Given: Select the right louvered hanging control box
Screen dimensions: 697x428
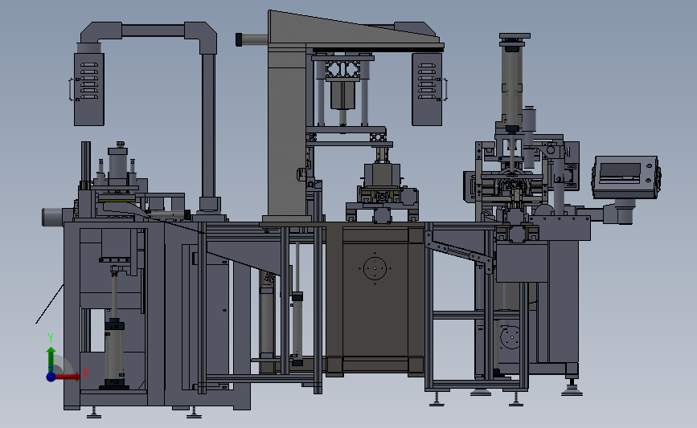Looking at the screenshot, I should click(x=427, y=89).
